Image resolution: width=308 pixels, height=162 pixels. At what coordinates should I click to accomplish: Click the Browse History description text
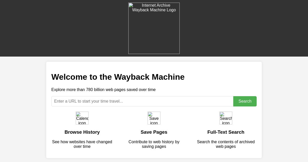click(82, 144)
